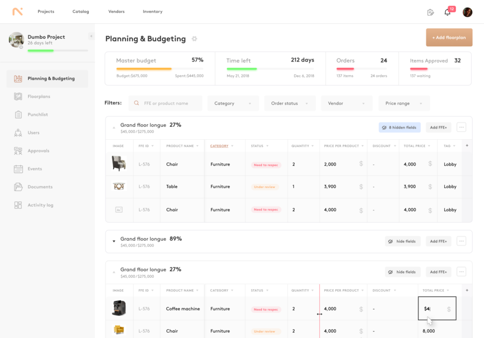
Task: Select the Documents sidebar icon
Action: coord(17,186)
